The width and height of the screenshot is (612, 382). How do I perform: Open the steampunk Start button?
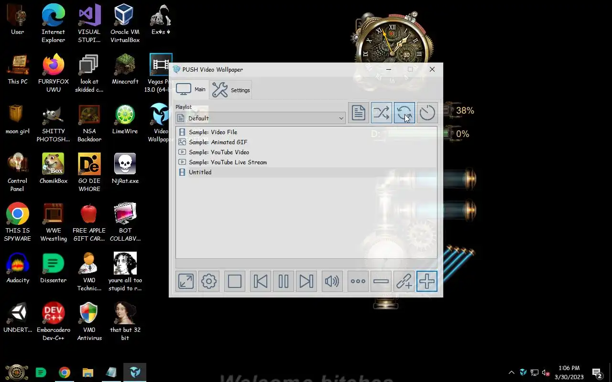click(x=17, y=372)
